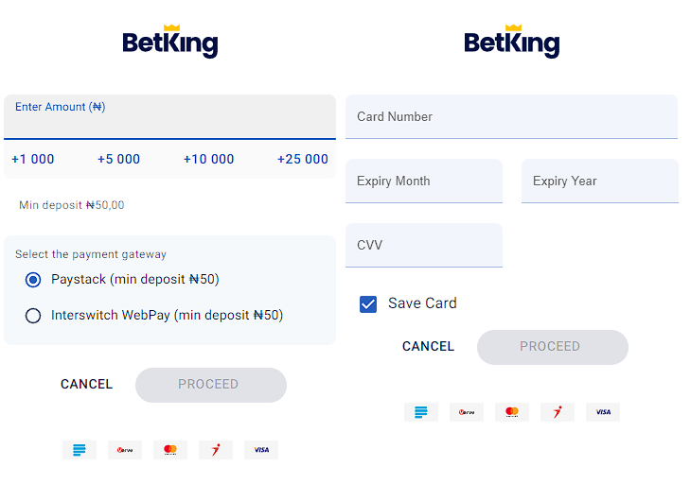Viewport: 691px width, 484px height.
Task: Click the Mastercard logo under the deposit amount form
Action: [x=170, y=450]
